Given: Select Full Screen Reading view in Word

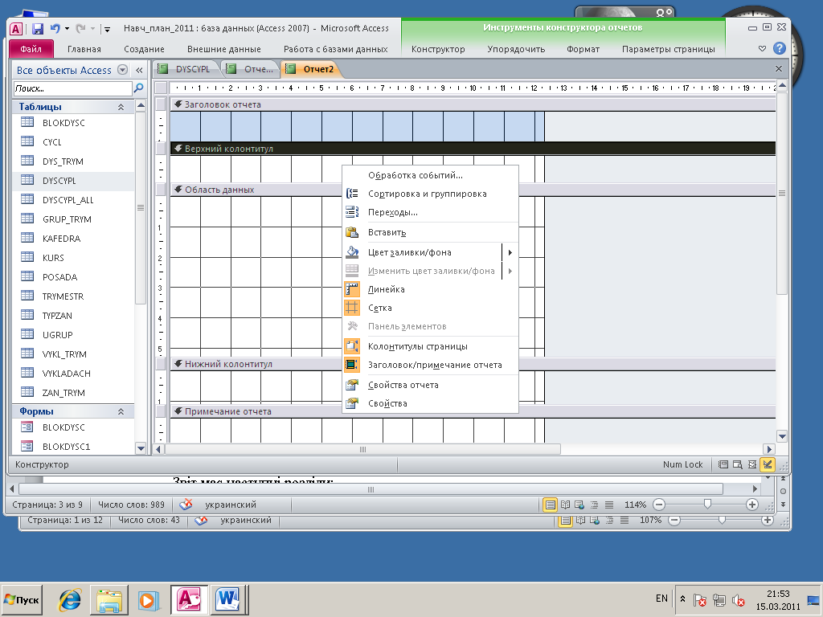Looking at the screenshot, I should coord(565,505).
